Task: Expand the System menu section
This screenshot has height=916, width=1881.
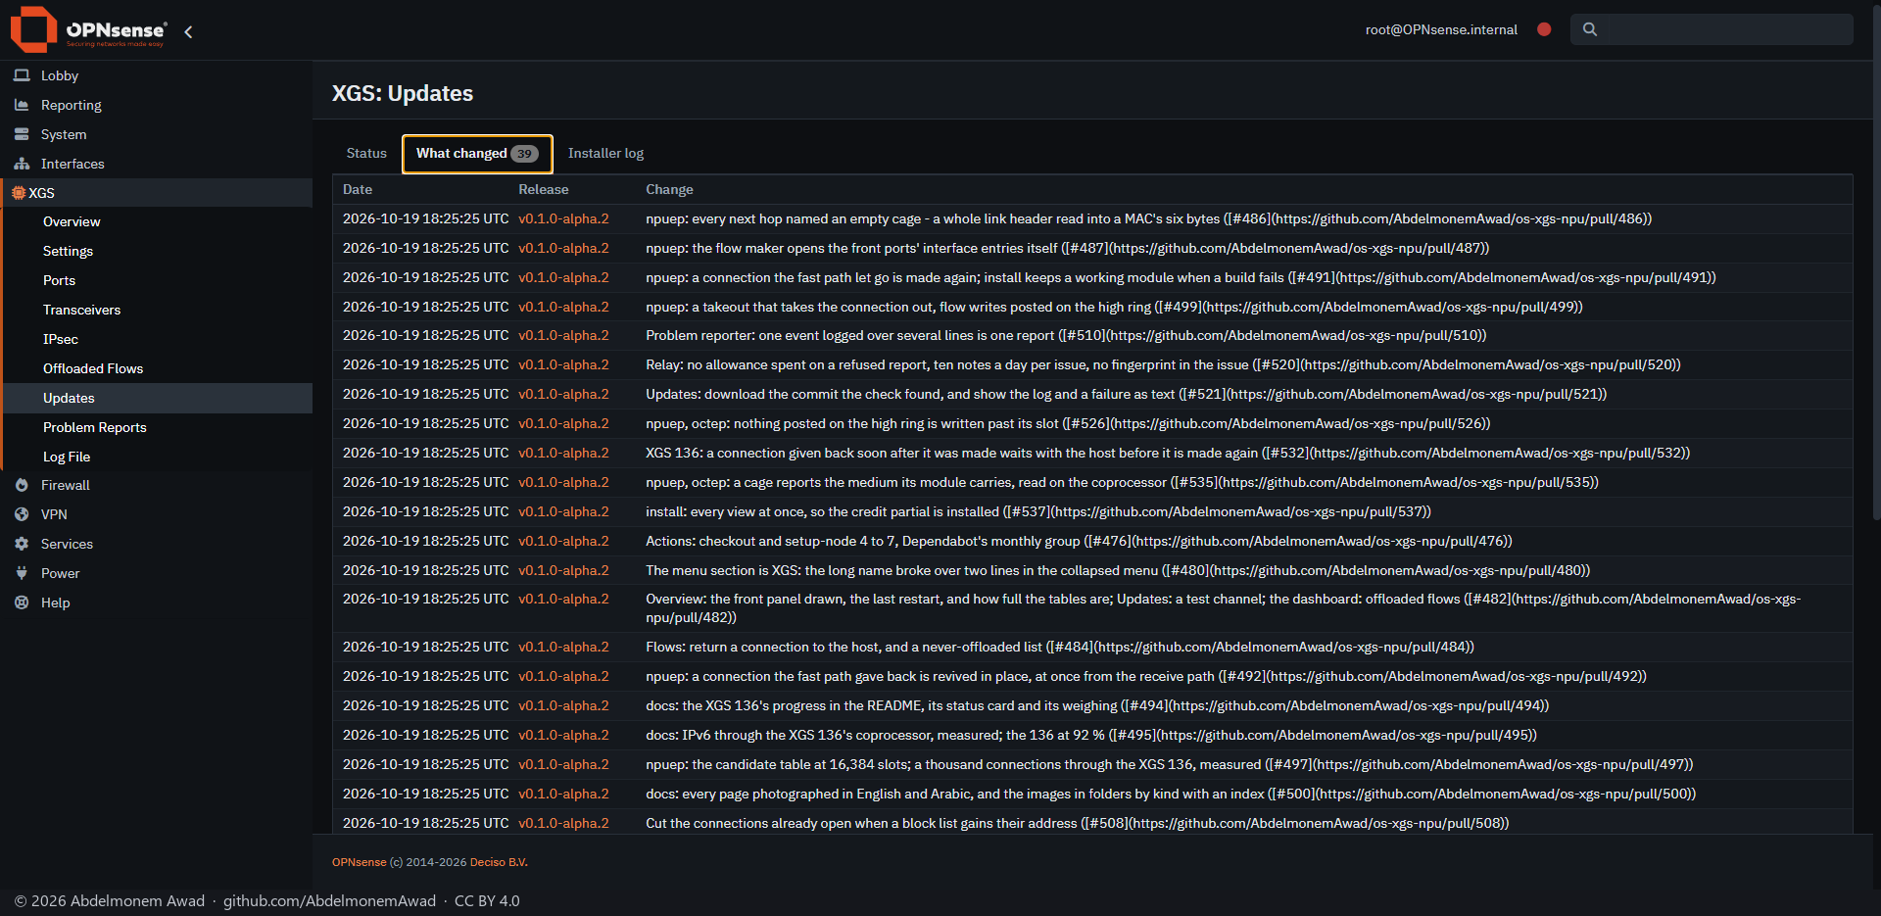Action: 157,134
